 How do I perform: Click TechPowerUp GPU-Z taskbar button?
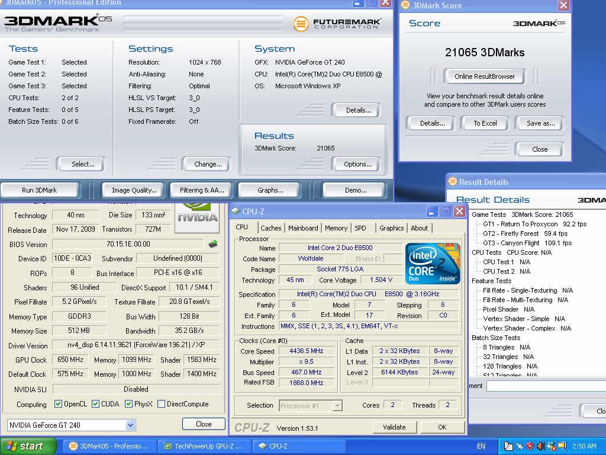coord(204,446)
